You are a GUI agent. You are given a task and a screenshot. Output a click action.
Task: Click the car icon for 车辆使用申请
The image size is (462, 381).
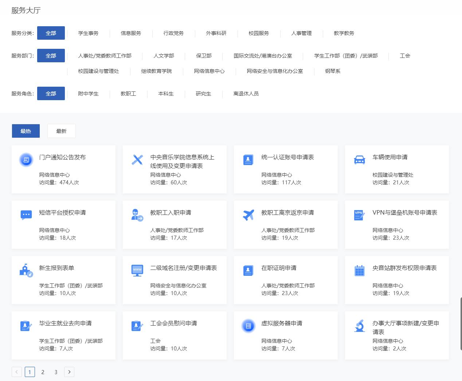pos(359,160)
